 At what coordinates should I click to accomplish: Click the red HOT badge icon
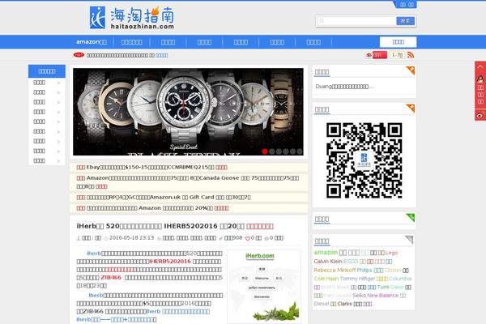79,55
